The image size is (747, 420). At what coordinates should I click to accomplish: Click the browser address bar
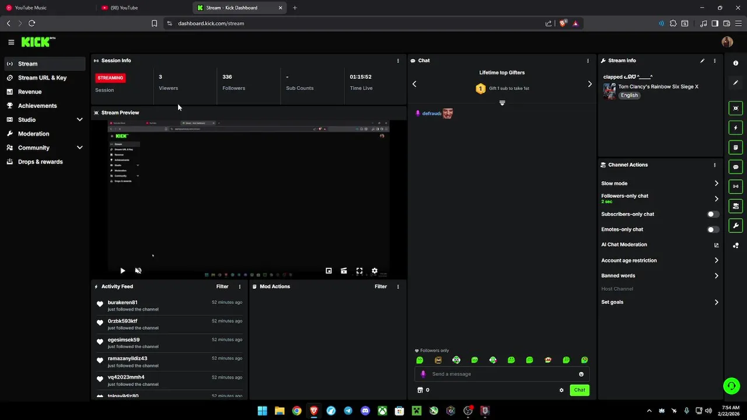tap(356, 23)
